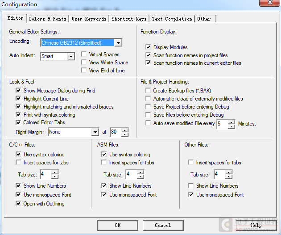The image size is (281, 235).
Task: Open Help for configuration
Action: coord(256,226)
